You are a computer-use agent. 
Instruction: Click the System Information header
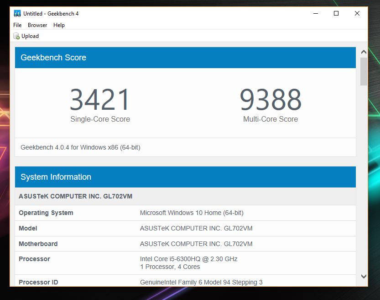click(x=185, y=177)
